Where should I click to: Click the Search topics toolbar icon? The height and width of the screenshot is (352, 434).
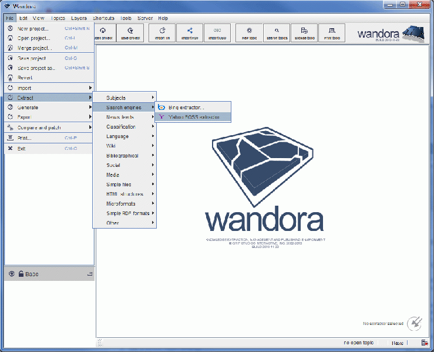[276, 33]
